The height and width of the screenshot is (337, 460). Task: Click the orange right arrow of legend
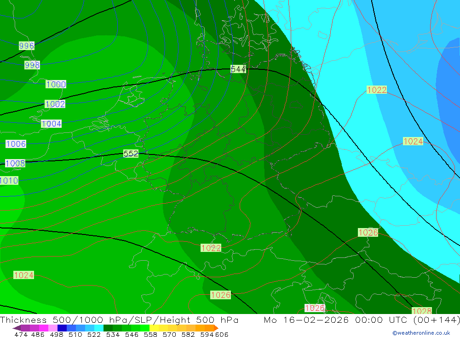216,328
